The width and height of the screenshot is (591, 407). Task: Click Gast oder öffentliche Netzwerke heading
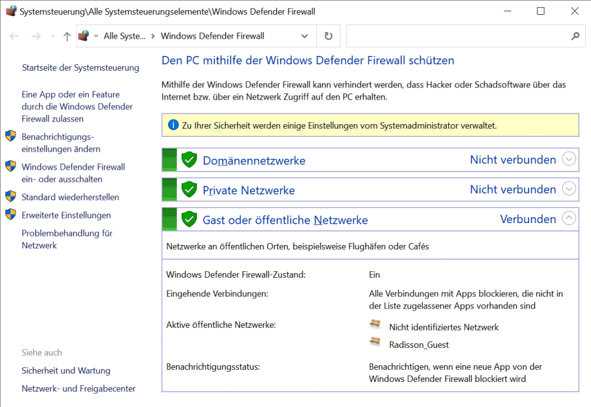click(x=285, y=221)
